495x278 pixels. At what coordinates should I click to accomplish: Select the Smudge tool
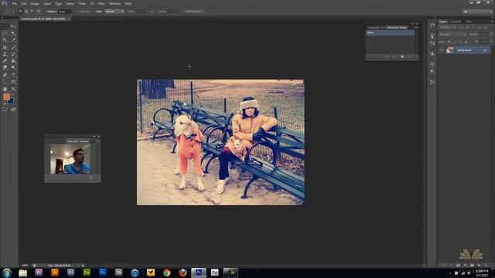pyautogui.click(x=5, y=68)
